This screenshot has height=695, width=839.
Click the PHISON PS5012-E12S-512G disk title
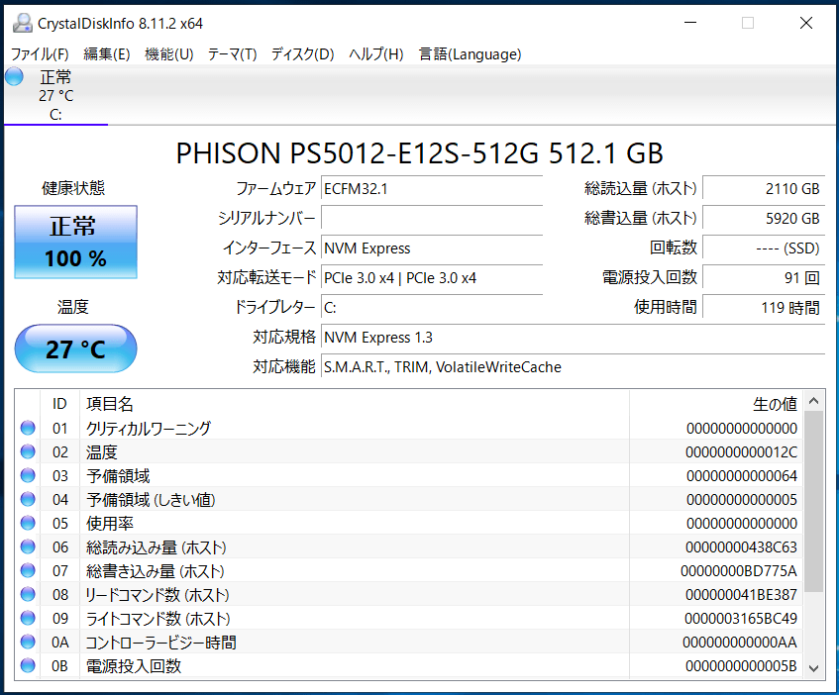pos(420,153)
